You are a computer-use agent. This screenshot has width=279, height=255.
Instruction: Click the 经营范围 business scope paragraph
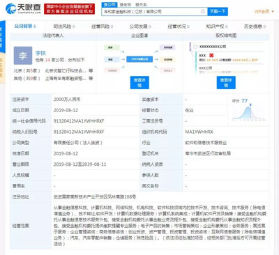(160, 226)
